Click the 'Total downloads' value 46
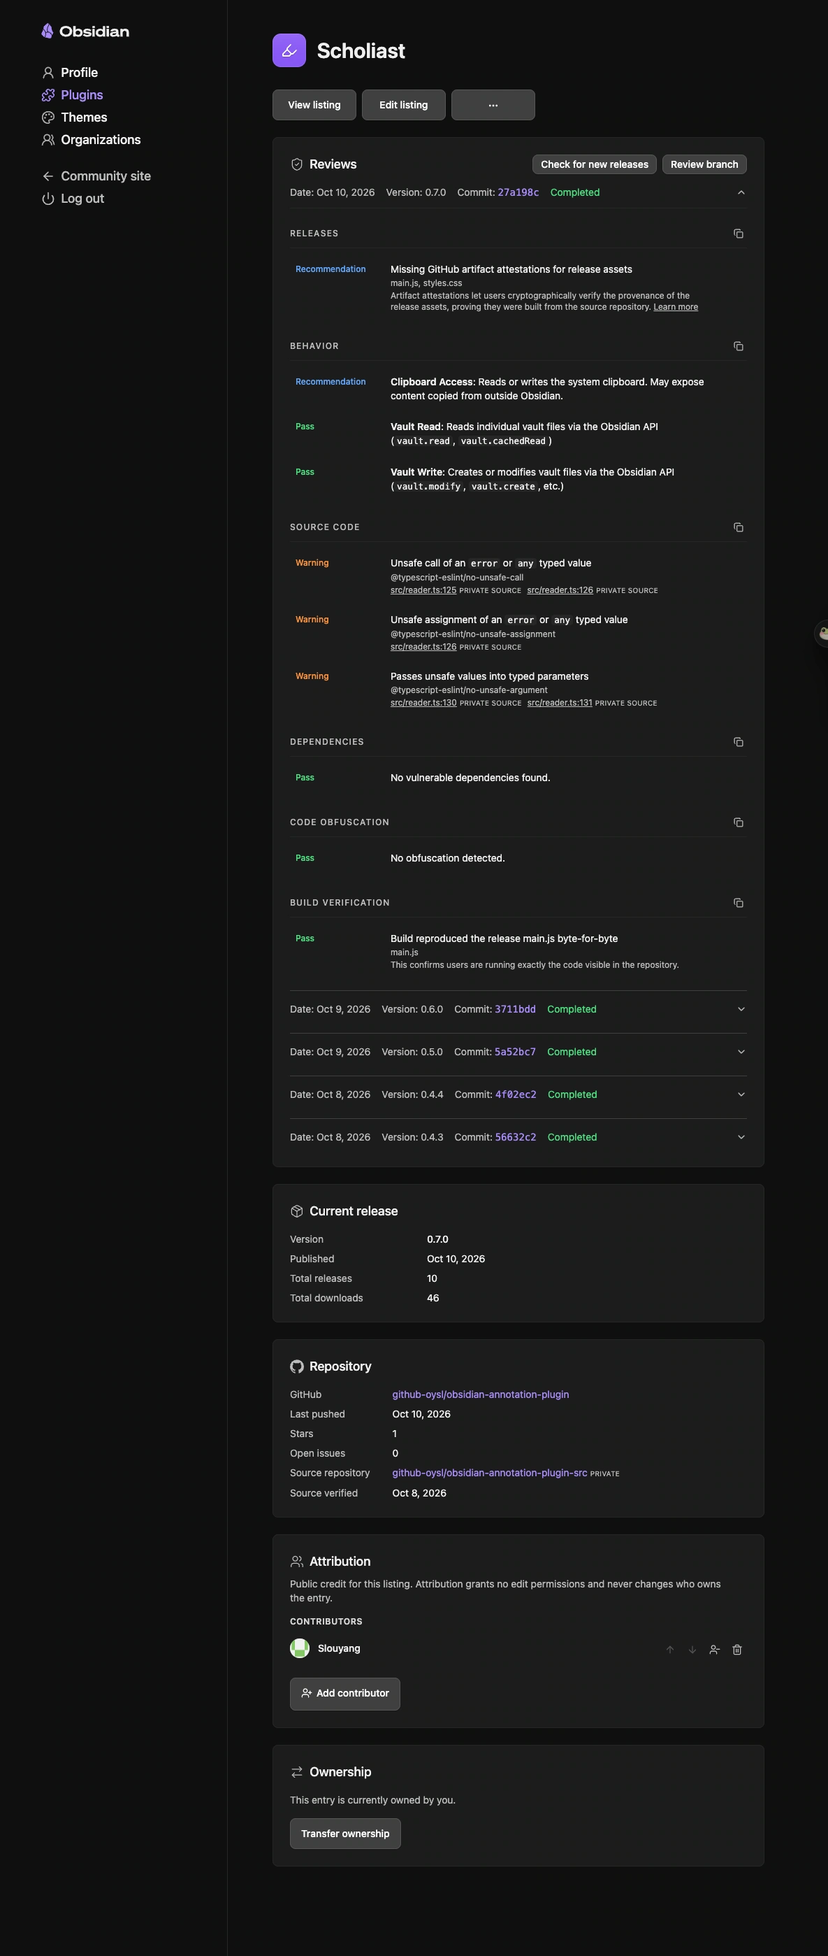The width and height of the screenshot is (828, 1956). pyautogui.click(x=433, y=1299)
